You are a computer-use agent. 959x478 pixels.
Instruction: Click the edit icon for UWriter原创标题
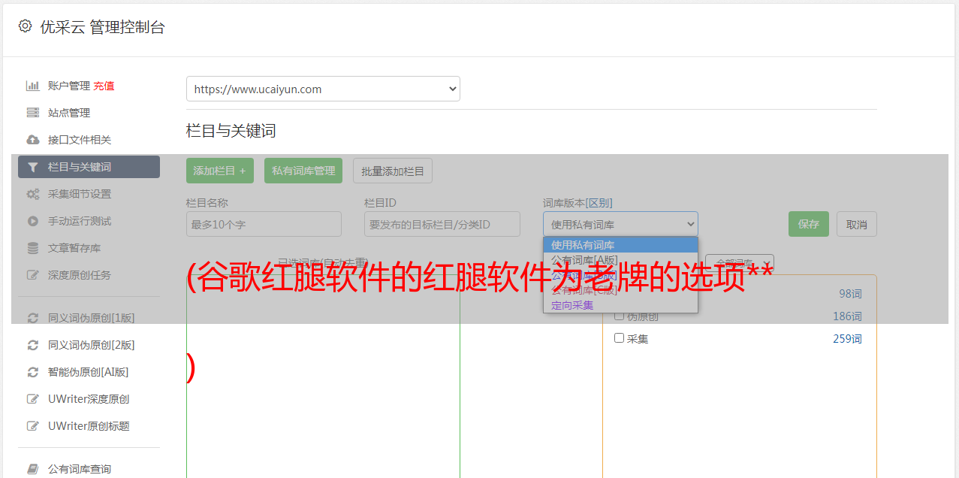[x=32, y=426]
